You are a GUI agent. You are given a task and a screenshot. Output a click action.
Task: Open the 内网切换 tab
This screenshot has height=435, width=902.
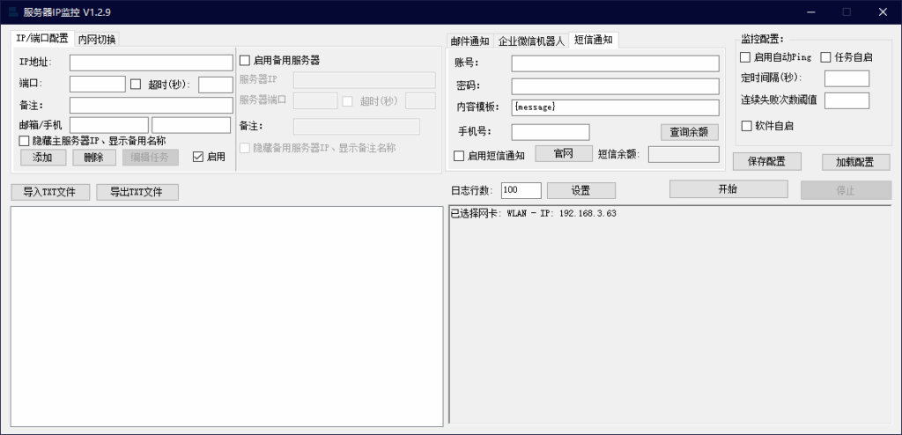pyautogui.click(x=97, y=39)
